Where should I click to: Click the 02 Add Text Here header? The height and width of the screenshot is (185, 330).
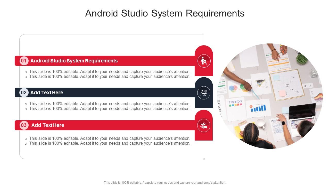[x=47, y=93]
